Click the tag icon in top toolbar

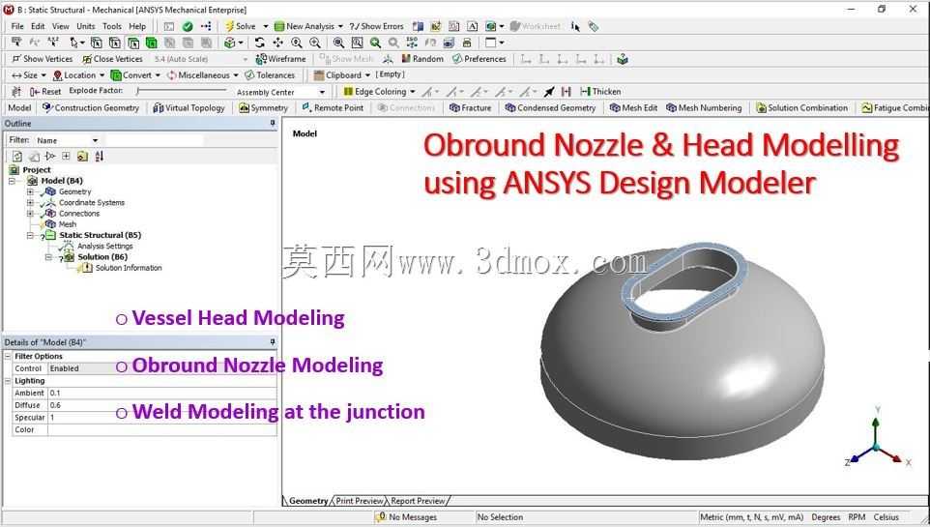click(594, 26)
